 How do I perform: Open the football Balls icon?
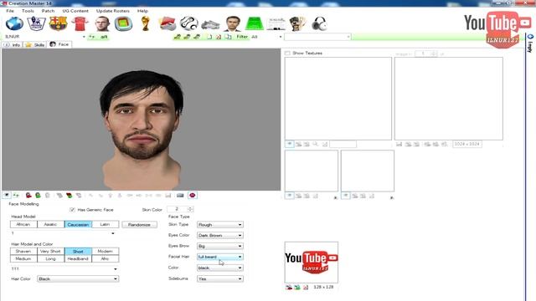[189, 23]
